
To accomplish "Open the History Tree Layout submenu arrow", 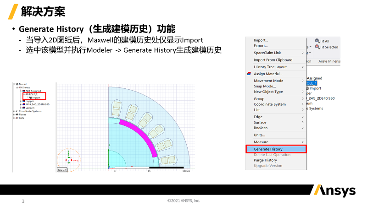I will coord(303,67).
